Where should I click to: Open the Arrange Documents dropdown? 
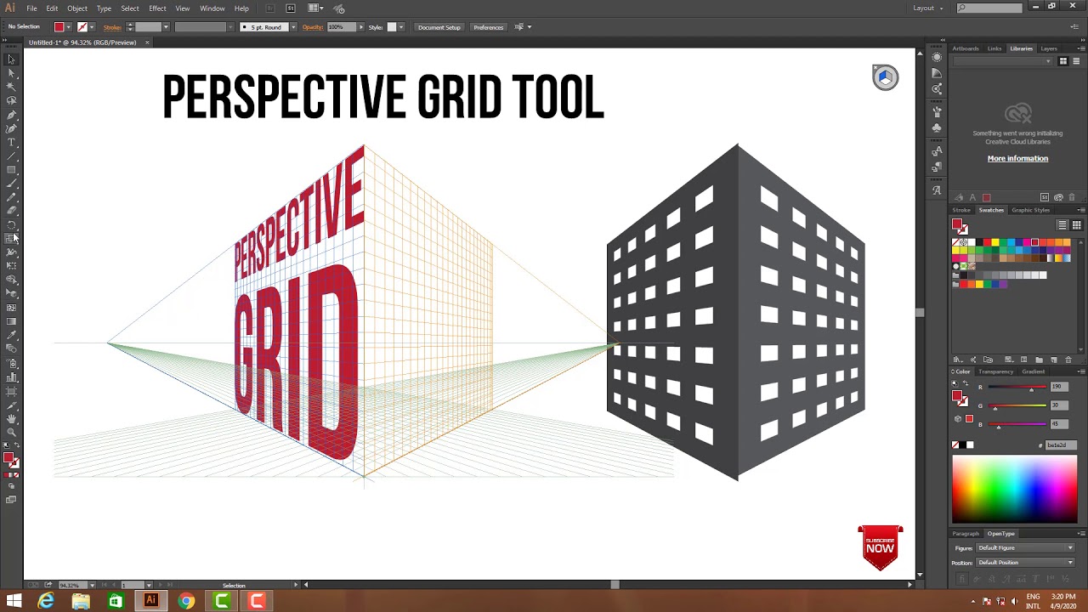[x=315, y=8]
